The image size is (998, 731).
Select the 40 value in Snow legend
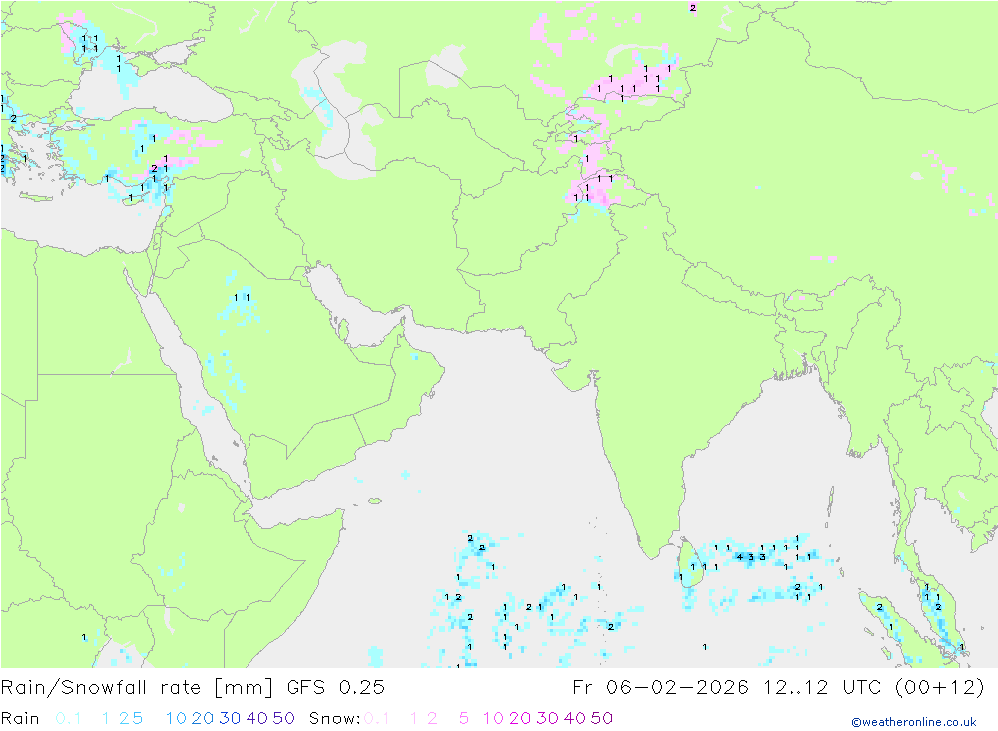[x=575, y=718]
